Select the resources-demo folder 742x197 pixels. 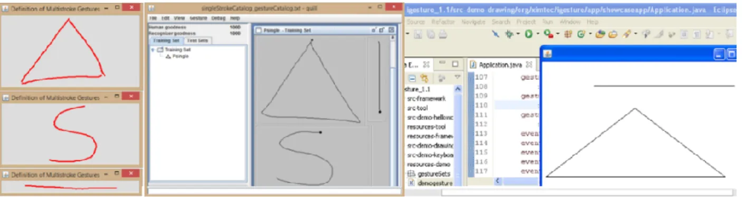click(428, 164)
